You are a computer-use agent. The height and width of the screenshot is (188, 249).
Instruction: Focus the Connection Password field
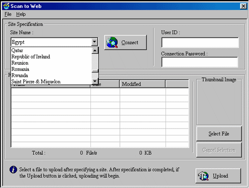pos(200,62)
